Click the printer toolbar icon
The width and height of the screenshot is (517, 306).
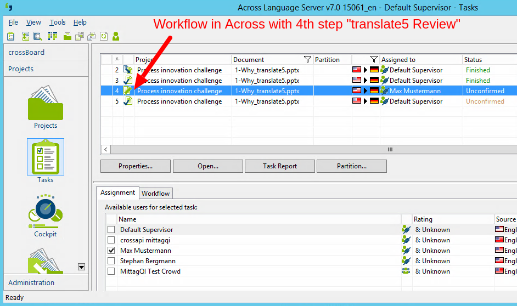(x=92, y=36)
